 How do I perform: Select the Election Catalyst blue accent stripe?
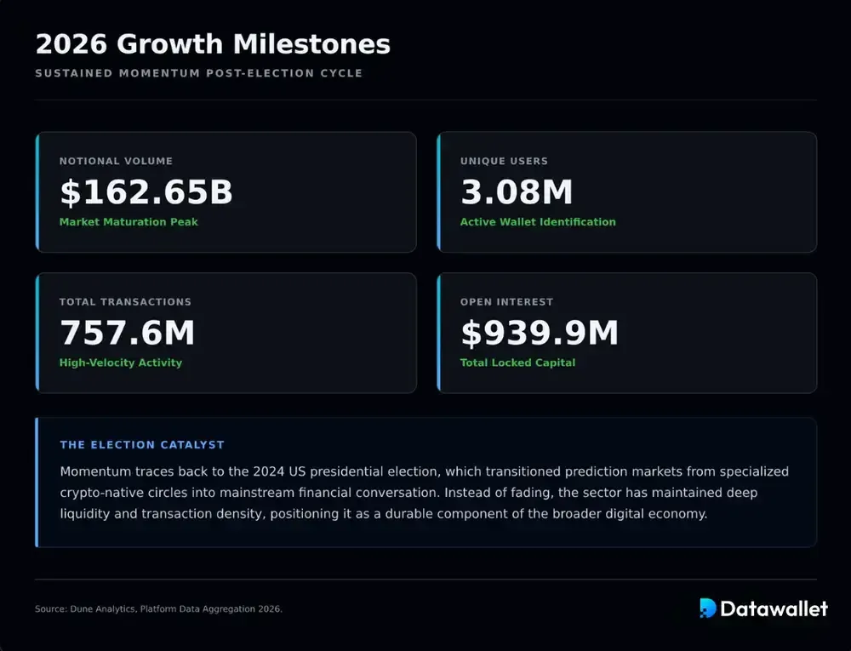(x=37, y=482)
